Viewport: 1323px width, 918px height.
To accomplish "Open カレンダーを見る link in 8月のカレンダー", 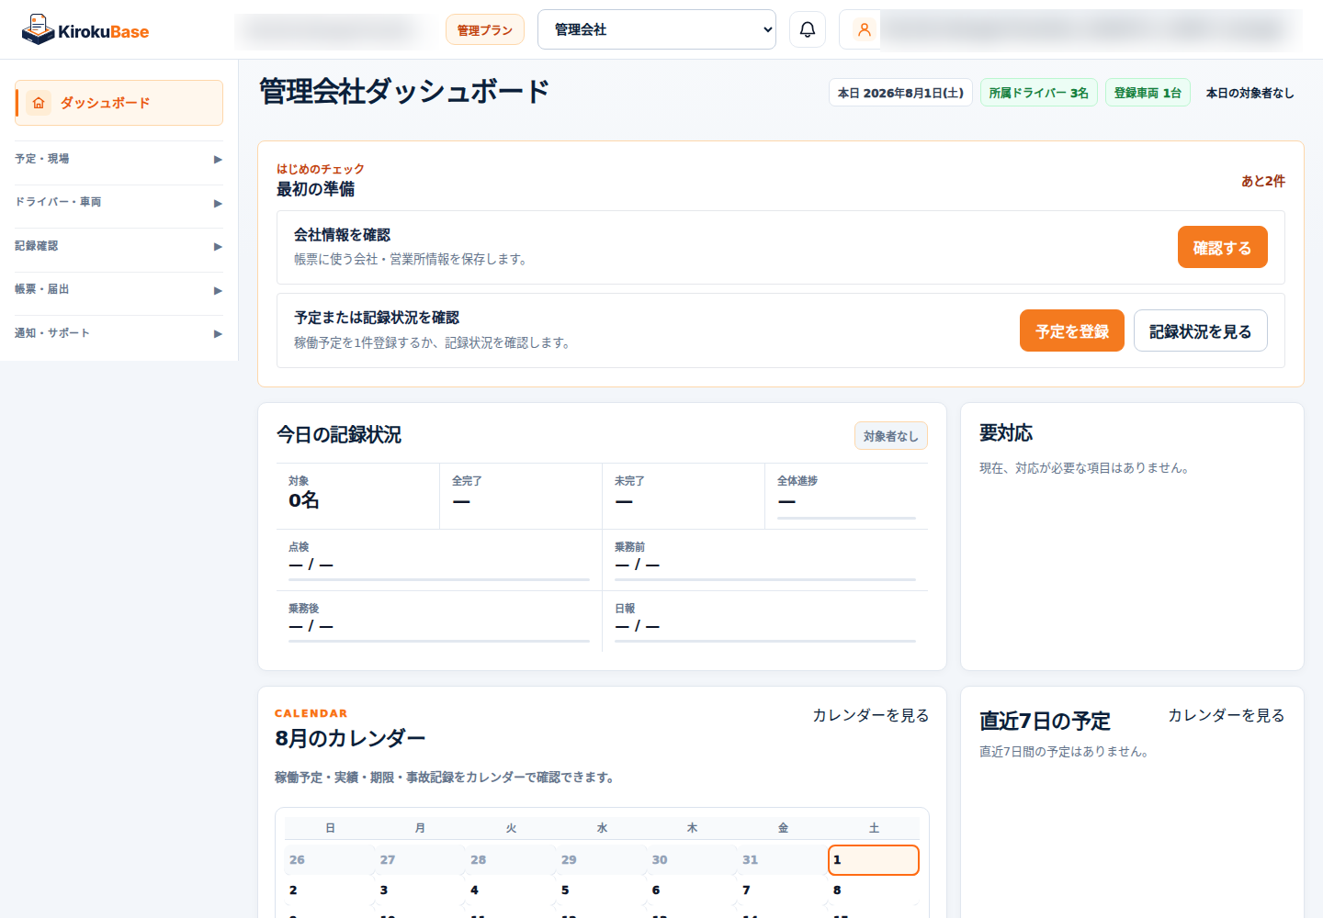I will (x=871, y=715).
